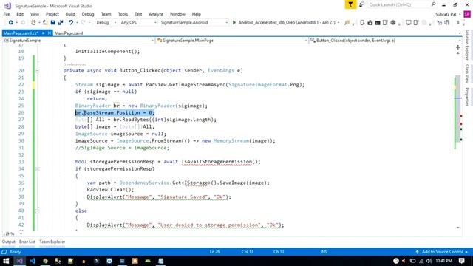Collapse the Button_Clicked method outline
473x266 pixels.
(38, 71)
